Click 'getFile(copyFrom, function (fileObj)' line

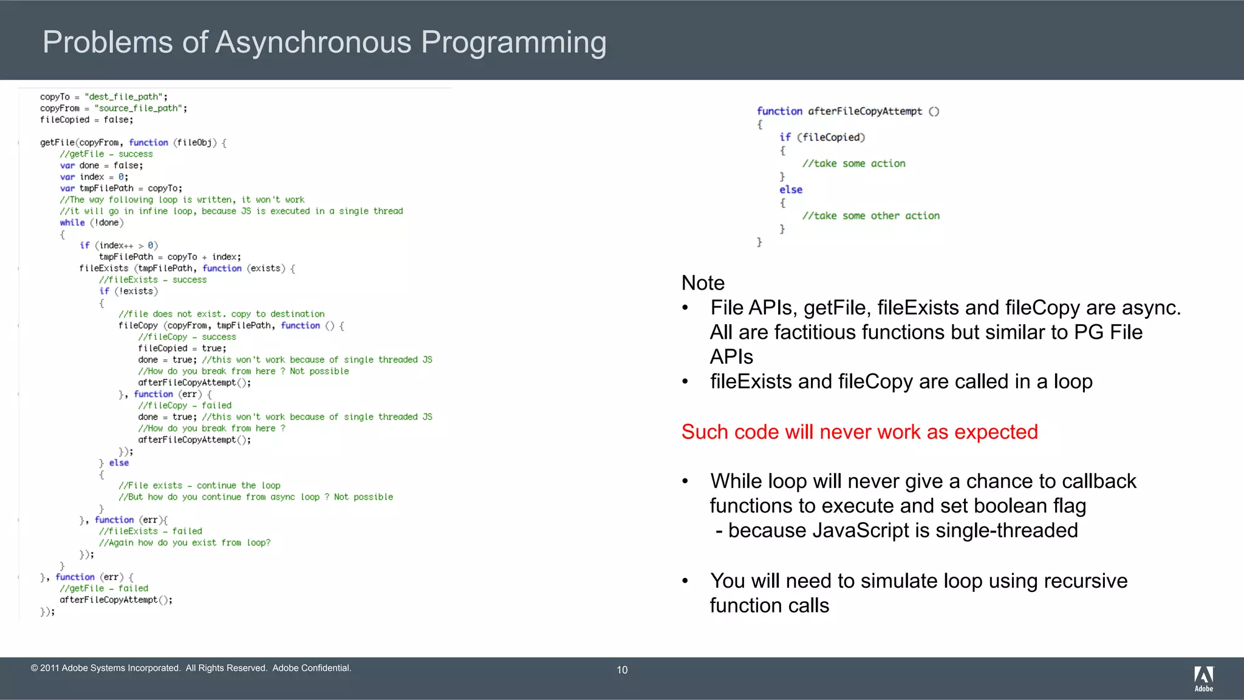[x=133, y=143]
